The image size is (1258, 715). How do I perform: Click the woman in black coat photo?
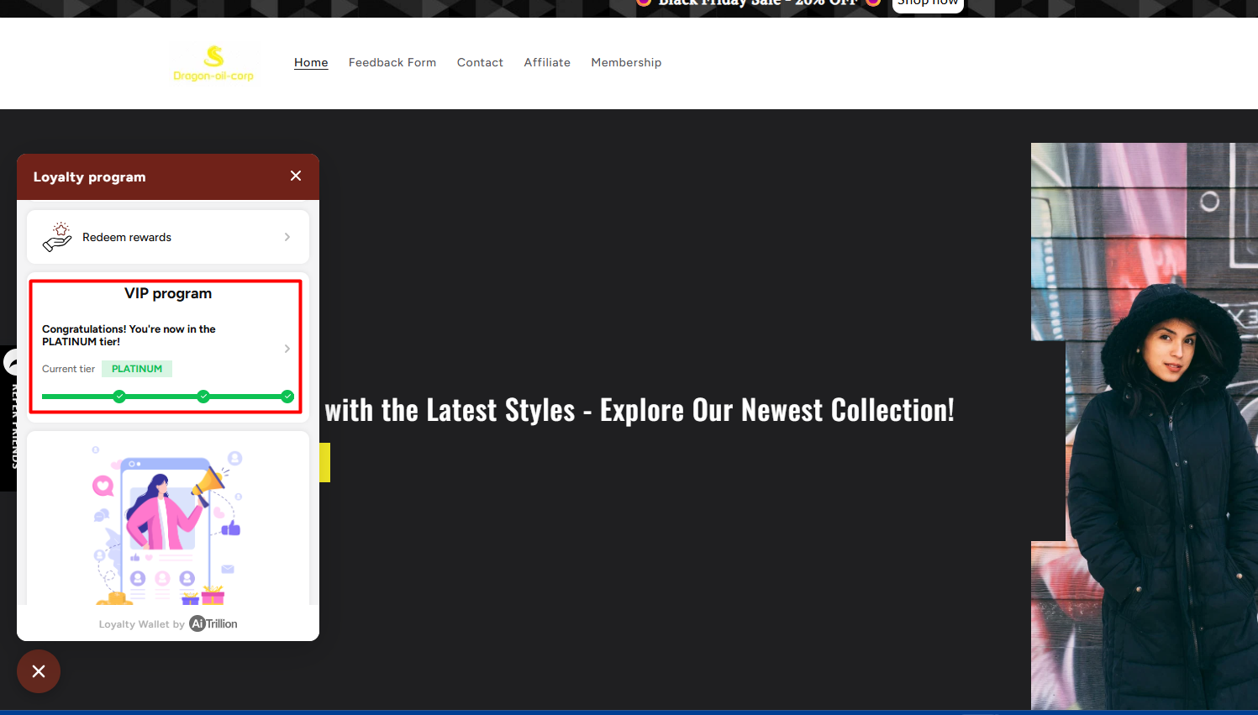click(x=1145, y=426)
